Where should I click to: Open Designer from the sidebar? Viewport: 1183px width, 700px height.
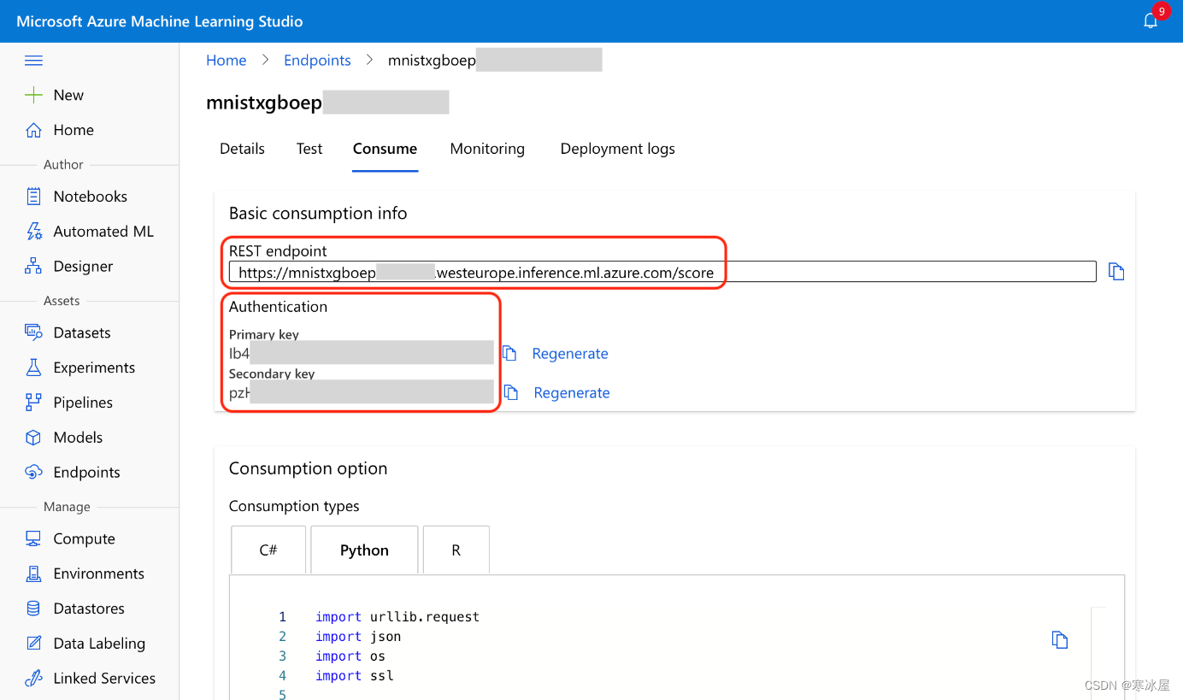tap(83, 267)
